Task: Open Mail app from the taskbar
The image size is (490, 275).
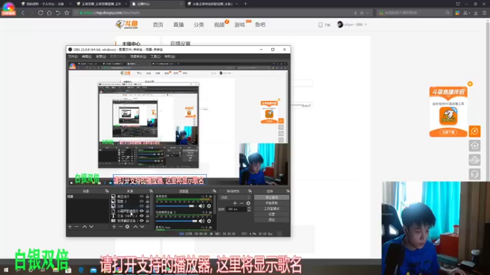Action: [94, 270]
